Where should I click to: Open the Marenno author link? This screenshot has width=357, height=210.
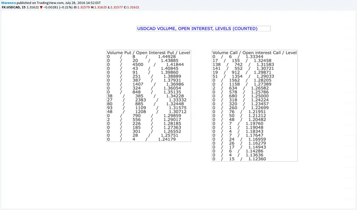pyautogui.click(x=9, y=3)
